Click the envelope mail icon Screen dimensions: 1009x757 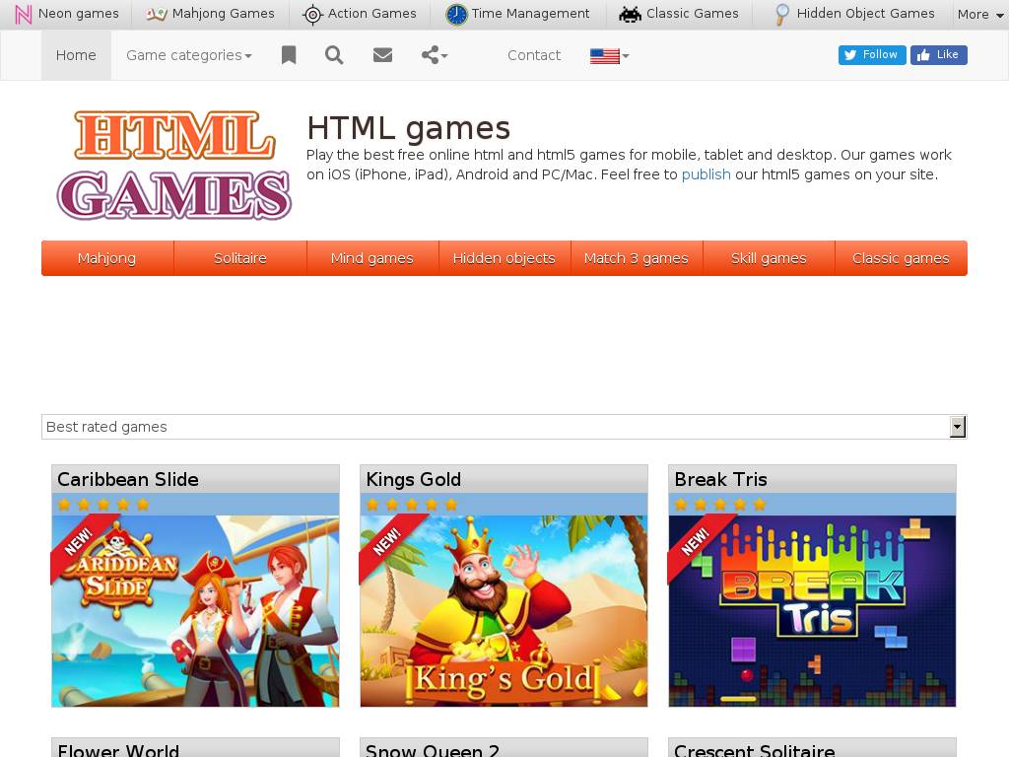tap(383, 55)
